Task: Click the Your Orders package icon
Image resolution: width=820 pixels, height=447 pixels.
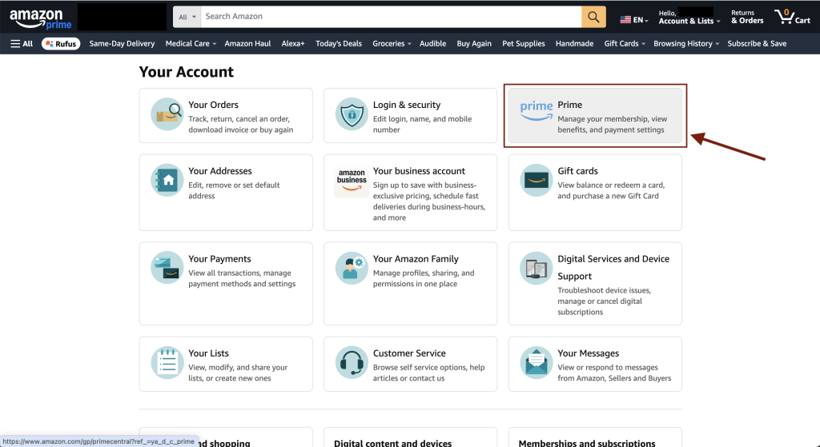Action: tap(167, 114)
